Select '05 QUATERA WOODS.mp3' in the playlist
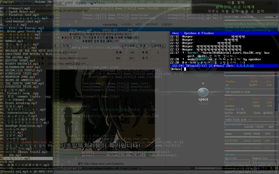 17,61
